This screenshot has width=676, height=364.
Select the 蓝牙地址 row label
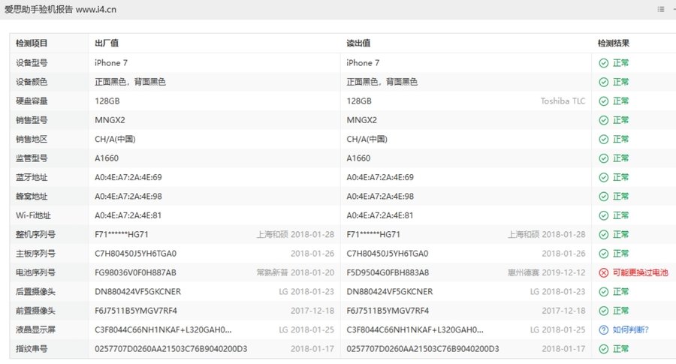click(32, 177)
